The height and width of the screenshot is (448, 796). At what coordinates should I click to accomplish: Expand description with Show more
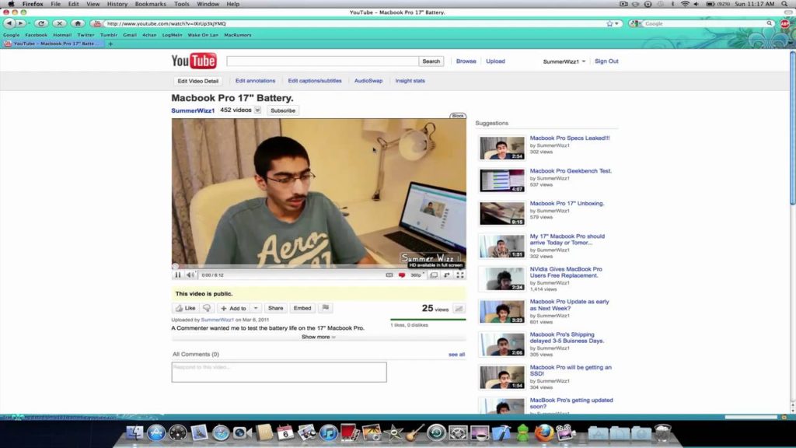click(318, 337)
